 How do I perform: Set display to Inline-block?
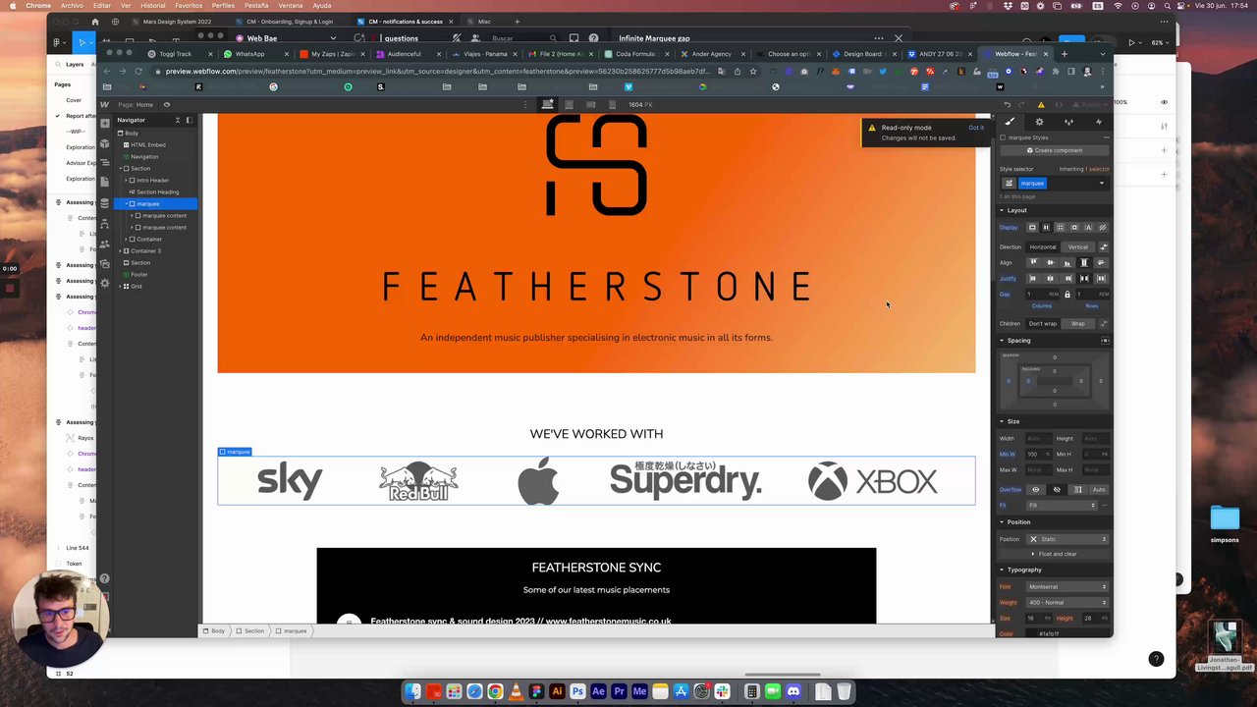(x=1073, y=227)
